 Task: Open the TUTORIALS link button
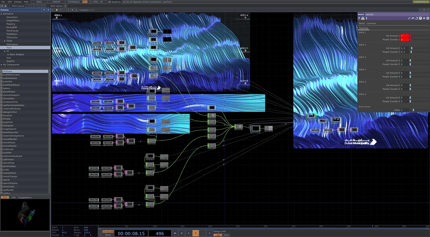point(74,2)
